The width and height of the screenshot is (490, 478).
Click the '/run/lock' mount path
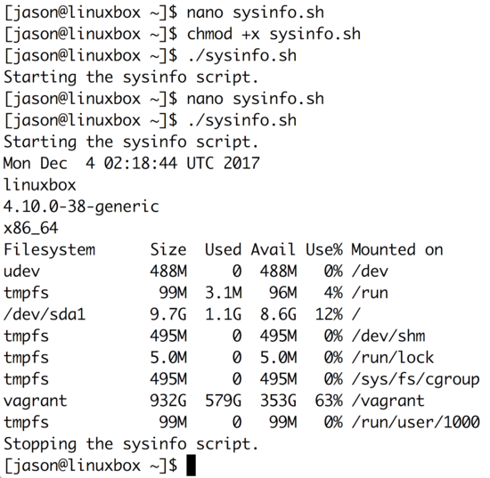coord(393,358)
